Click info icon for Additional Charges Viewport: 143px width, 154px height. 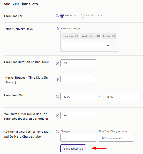[57, 132]
